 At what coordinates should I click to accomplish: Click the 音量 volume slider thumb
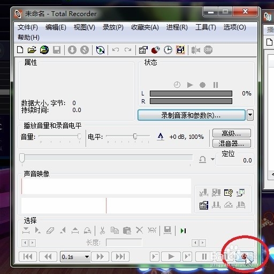tap(79, 136)
